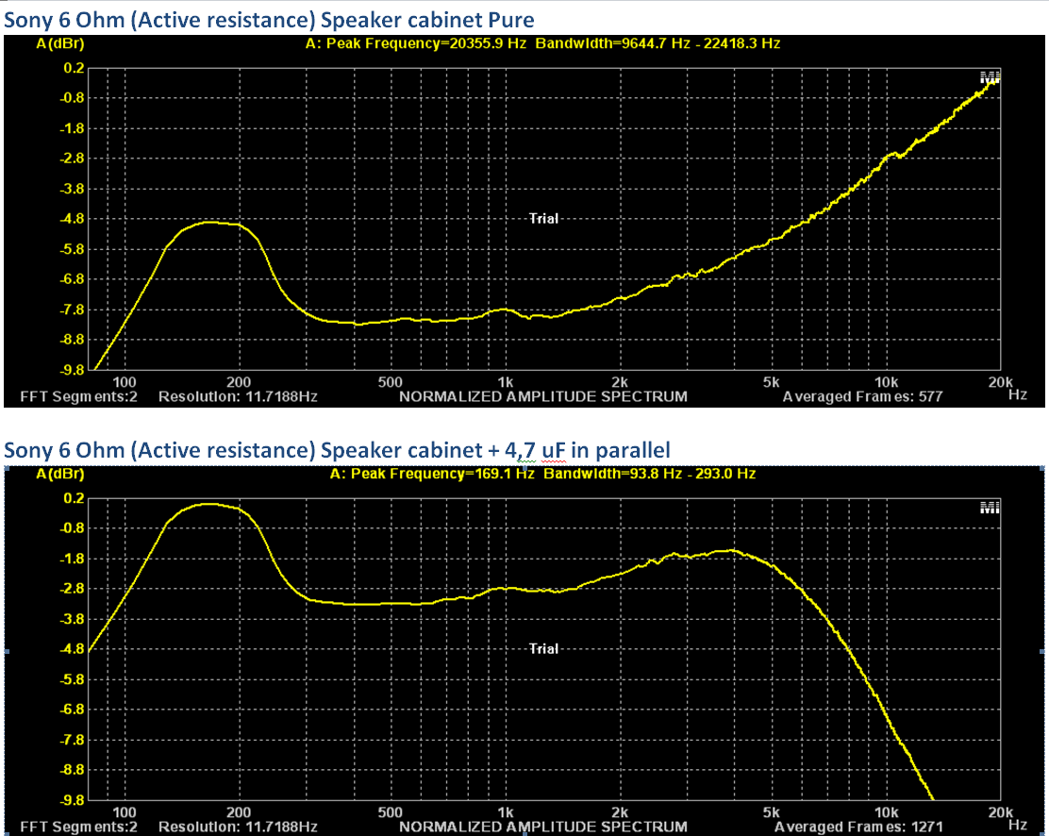Click 'Resolution: 11.7188Hz' in bottom graph
1049x836 pixels.
[x=238, y=827]
